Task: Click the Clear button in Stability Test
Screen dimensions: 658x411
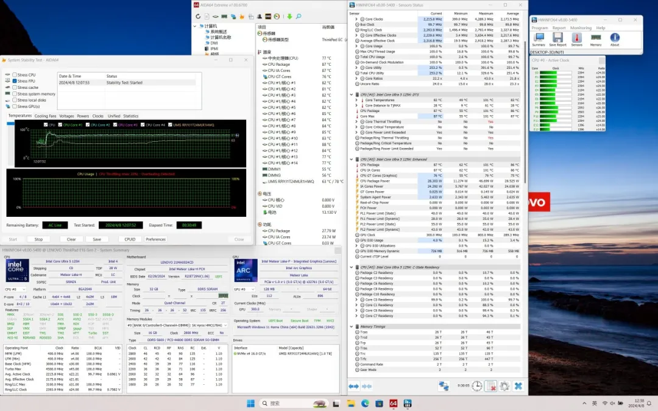Action: [71, 239]
